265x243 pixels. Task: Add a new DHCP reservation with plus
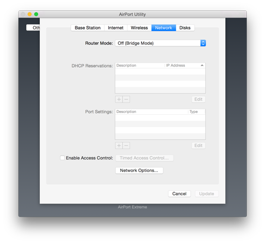tap(119, 99)
